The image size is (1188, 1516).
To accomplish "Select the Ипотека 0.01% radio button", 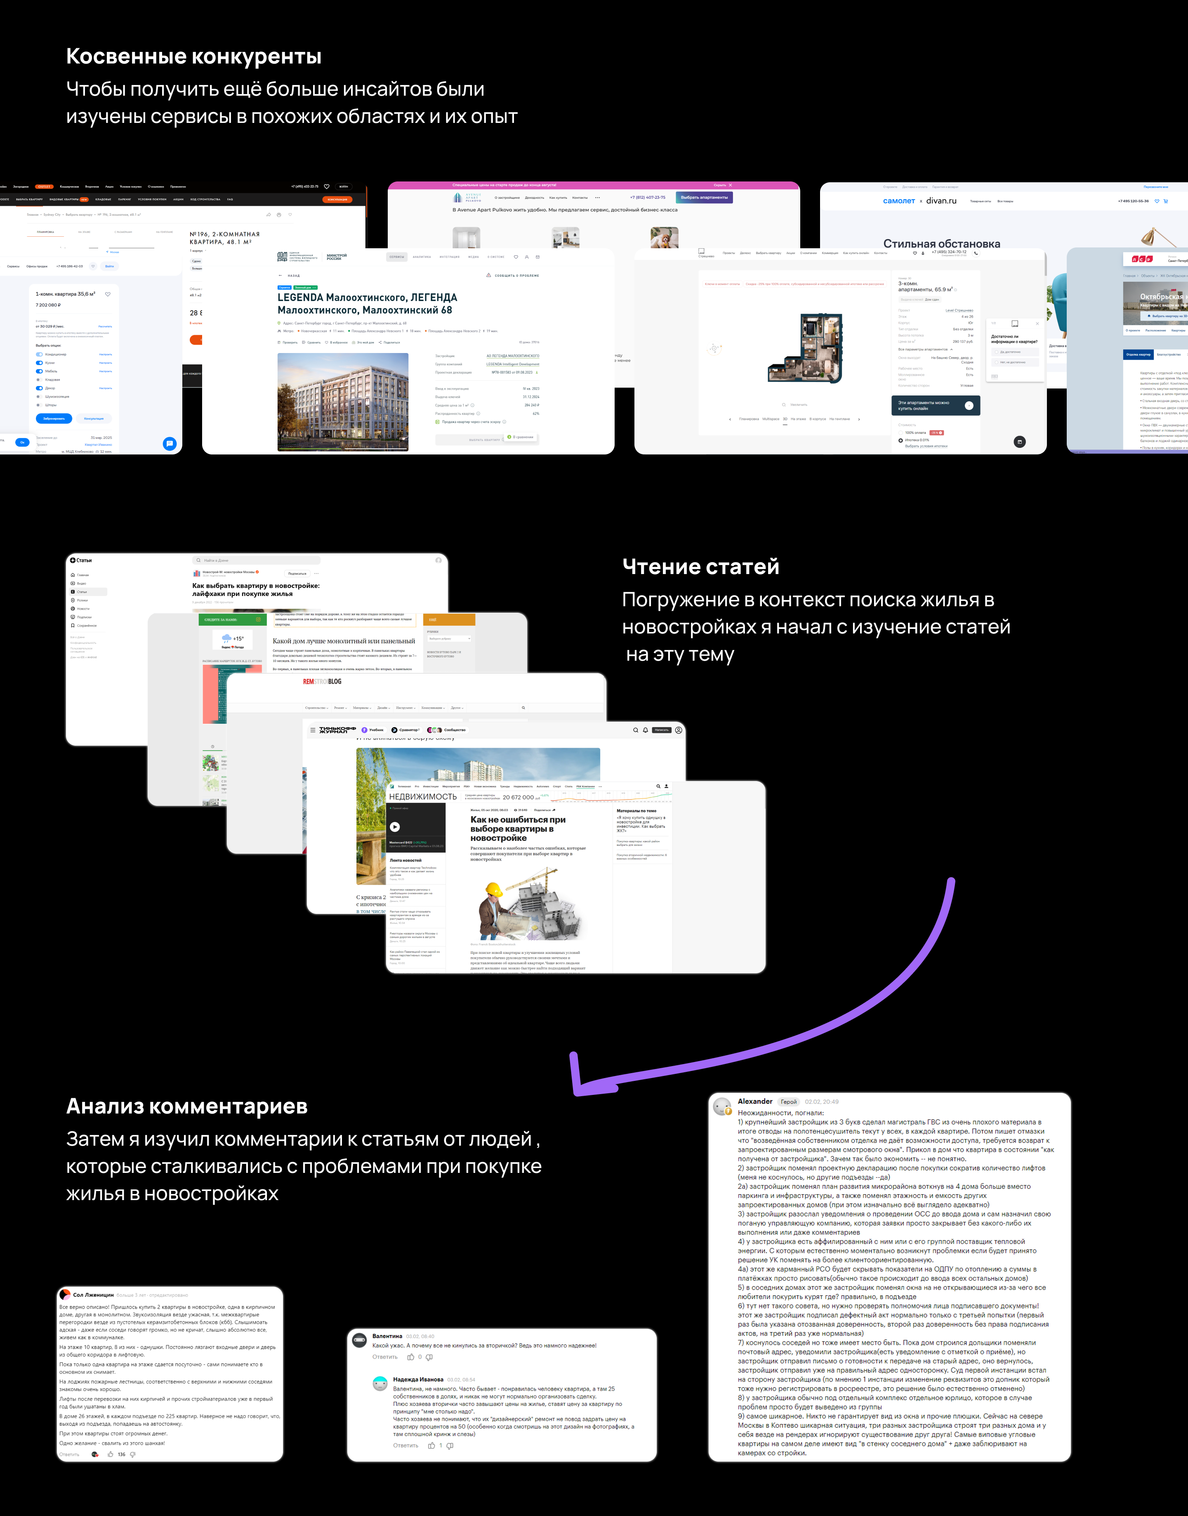I will [x=901, y=440].
